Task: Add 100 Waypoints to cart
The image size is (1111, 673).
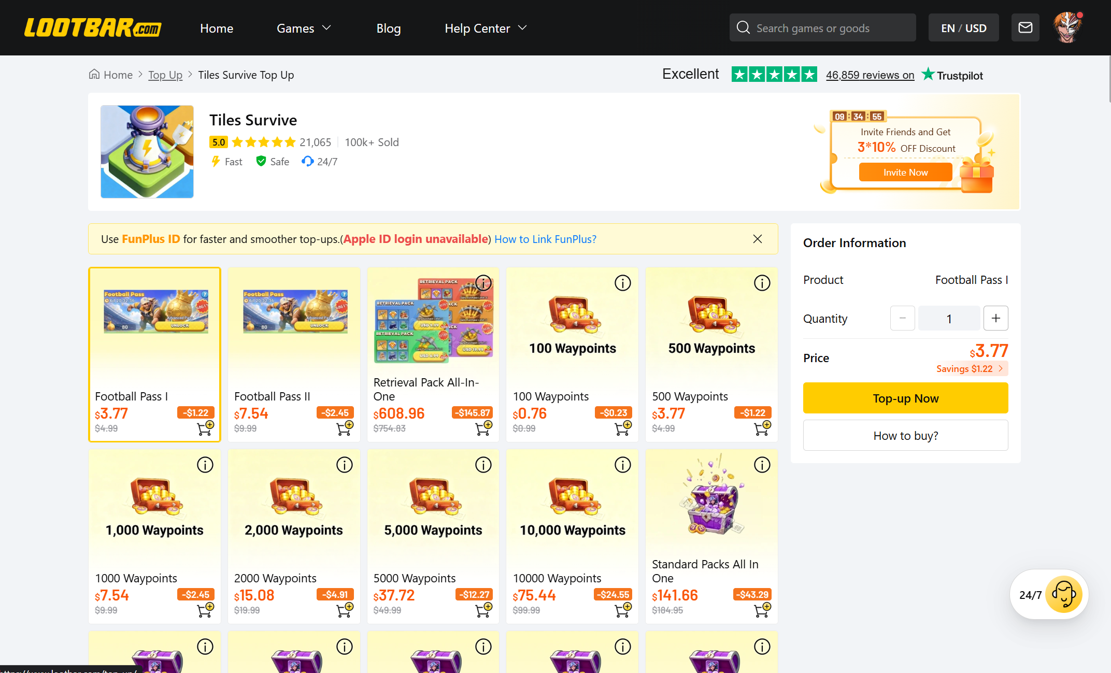Action: tap(623, 428)
